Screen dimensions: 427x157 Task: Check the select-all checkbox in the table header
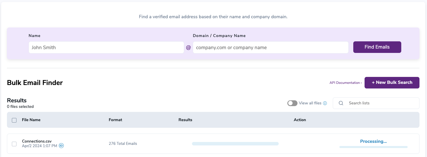pos(14,120)
